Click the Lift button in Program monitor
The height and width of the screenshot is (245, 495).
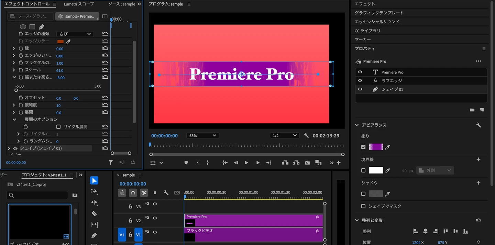pyautogui.click(x=285, y=163)
